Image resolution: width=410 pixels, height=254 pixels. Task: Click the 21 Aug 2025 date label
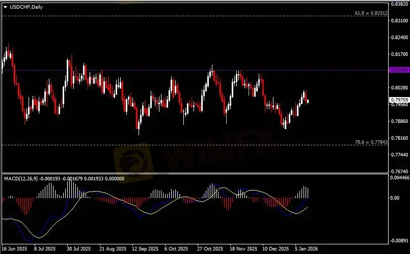click(113, 249)
